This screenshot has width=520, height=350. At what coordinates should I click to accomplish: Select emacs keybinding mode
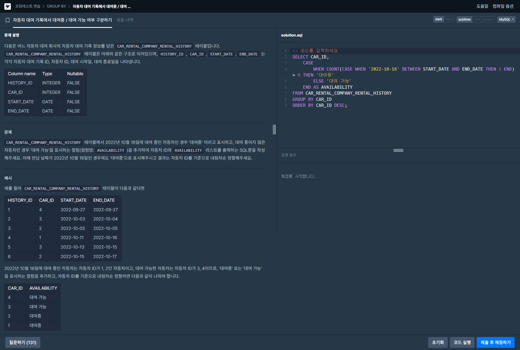coord(488,19)
